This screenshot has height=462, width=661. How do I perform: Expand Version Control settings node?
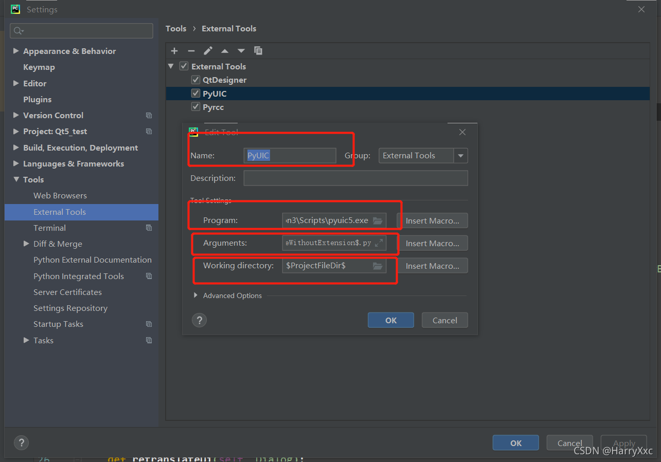point(16,115)
